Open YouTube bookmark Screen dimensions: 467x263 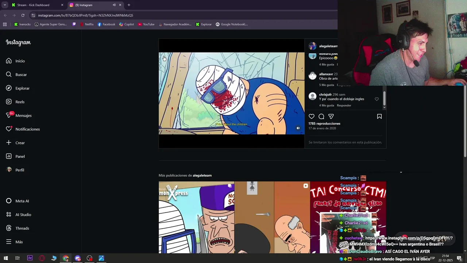146,24
